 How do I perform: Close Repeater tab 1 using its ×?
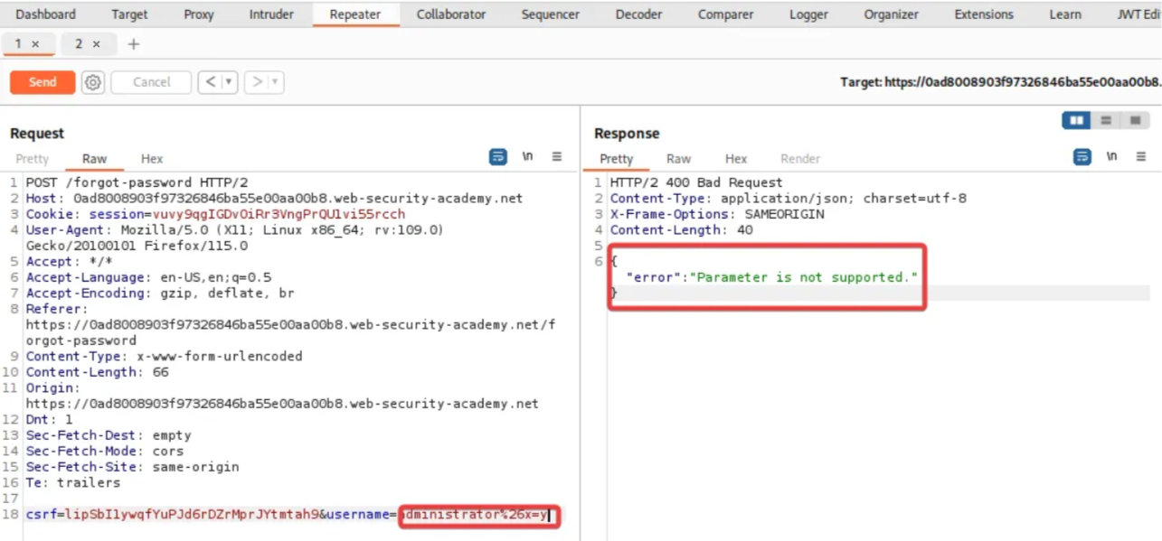click(x=35, y=44)
